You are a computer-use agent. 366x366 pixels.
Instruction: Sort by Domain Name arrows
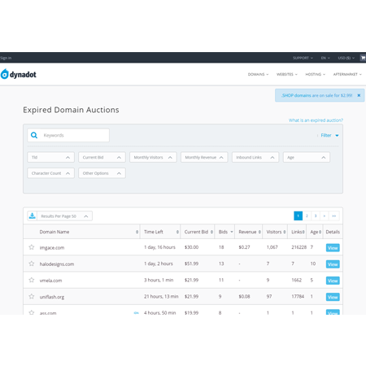click(137, 232)
